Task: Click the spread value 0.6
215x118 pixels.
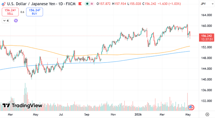Action: pos(22,12)
